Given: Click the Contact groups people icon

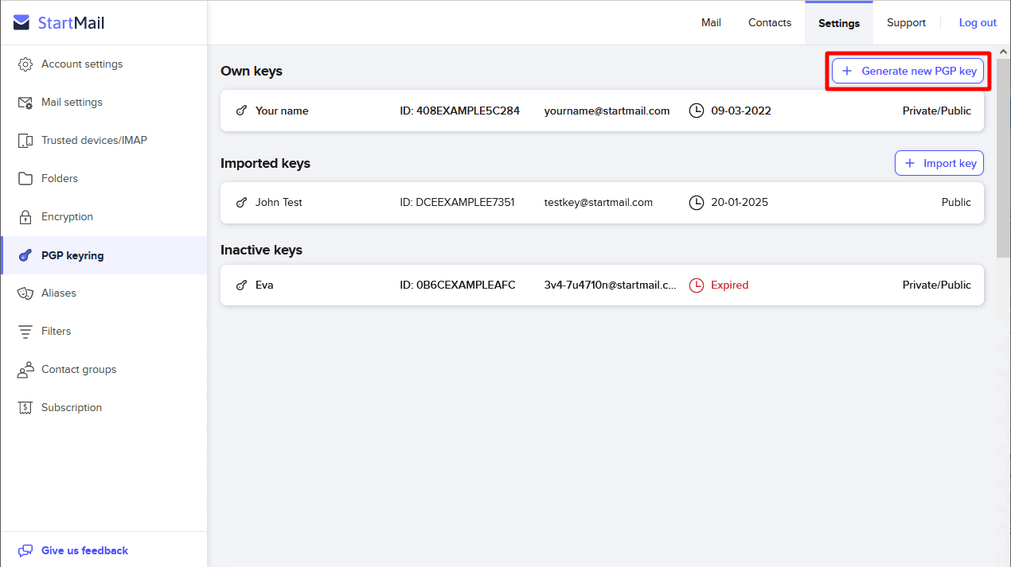Looking at the screenshot, I should tap(25, 370).
